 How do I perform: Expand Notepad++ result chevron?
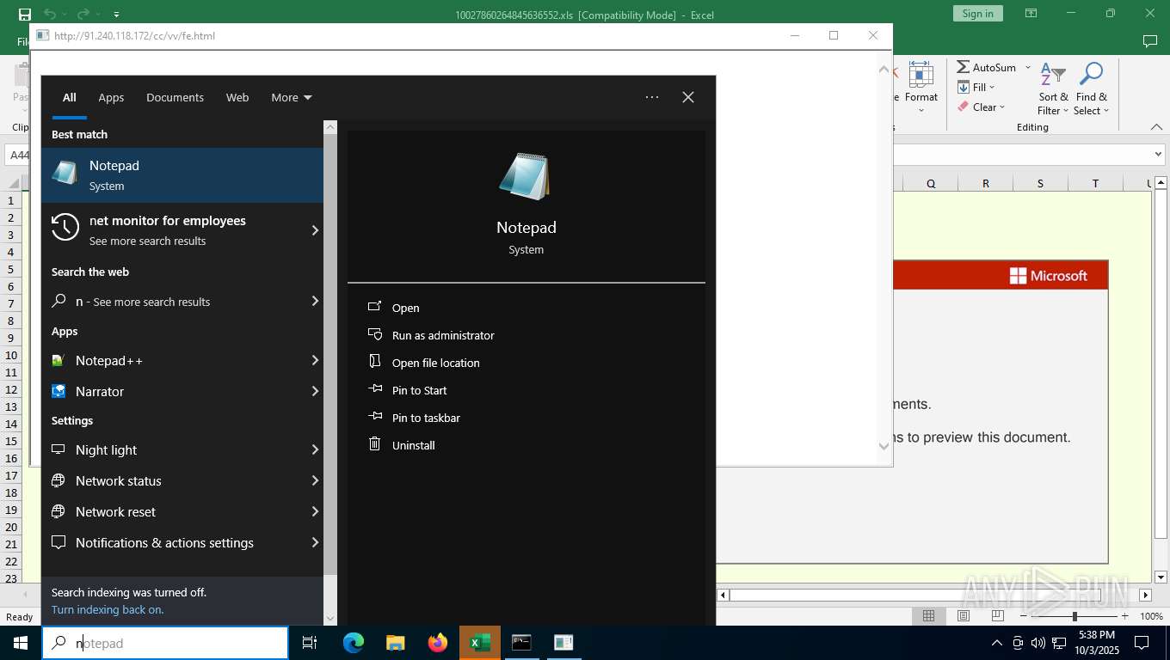coord(315,360)
